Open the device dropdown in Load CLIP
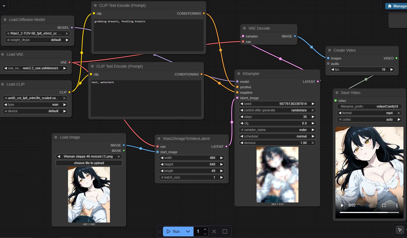This screenshot has height=238, width=407. pyautogui.click(x=35, y=111)
